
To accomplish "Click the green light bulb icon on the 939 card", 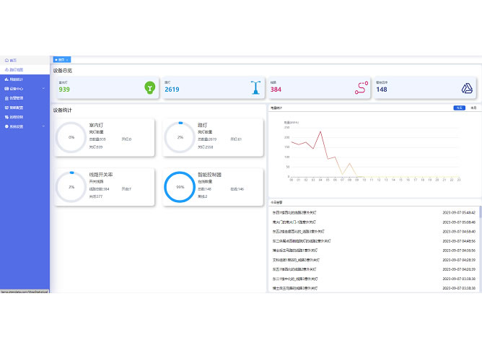I will tap(149, 87).
